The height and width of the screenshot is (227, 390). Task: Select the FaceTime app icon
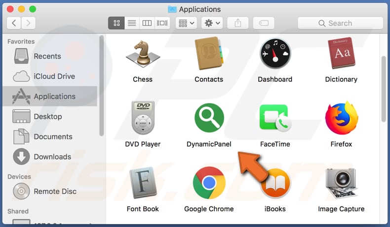click(x=275, y=118)
